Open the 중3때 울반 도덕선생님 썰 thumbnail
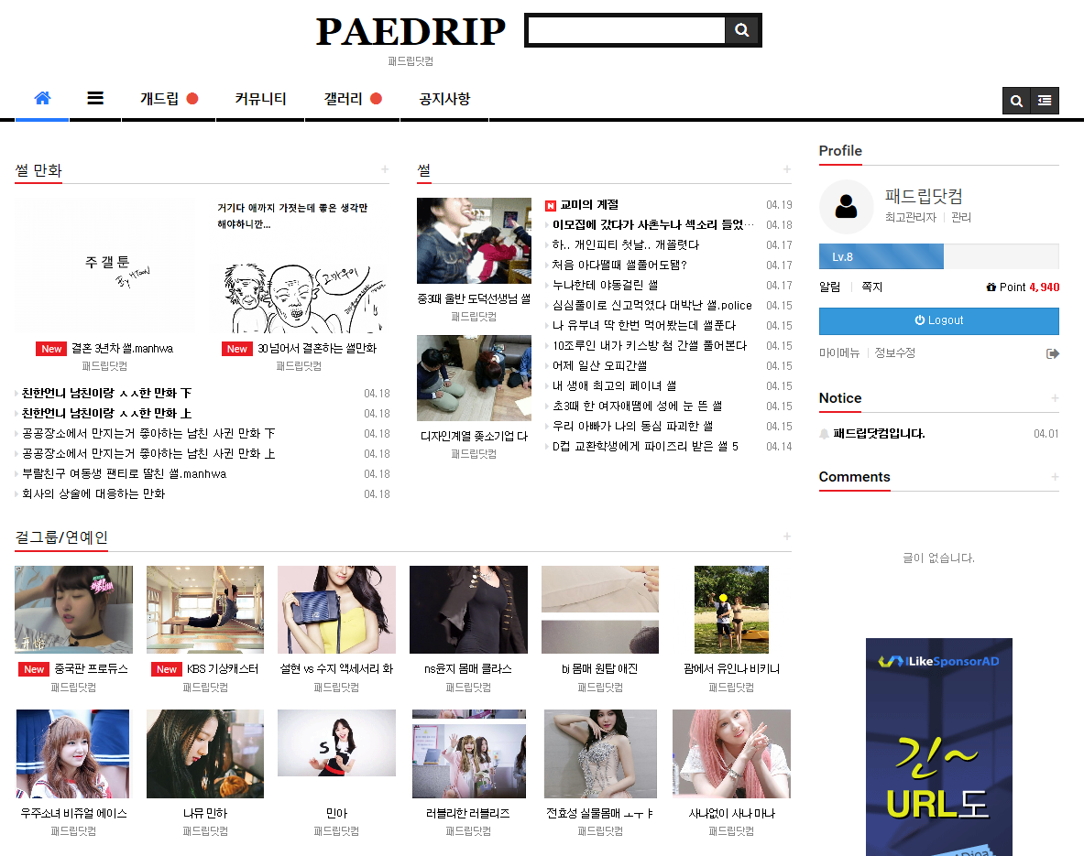Screen dimensions: 1084x856 [x=475, y=241]
